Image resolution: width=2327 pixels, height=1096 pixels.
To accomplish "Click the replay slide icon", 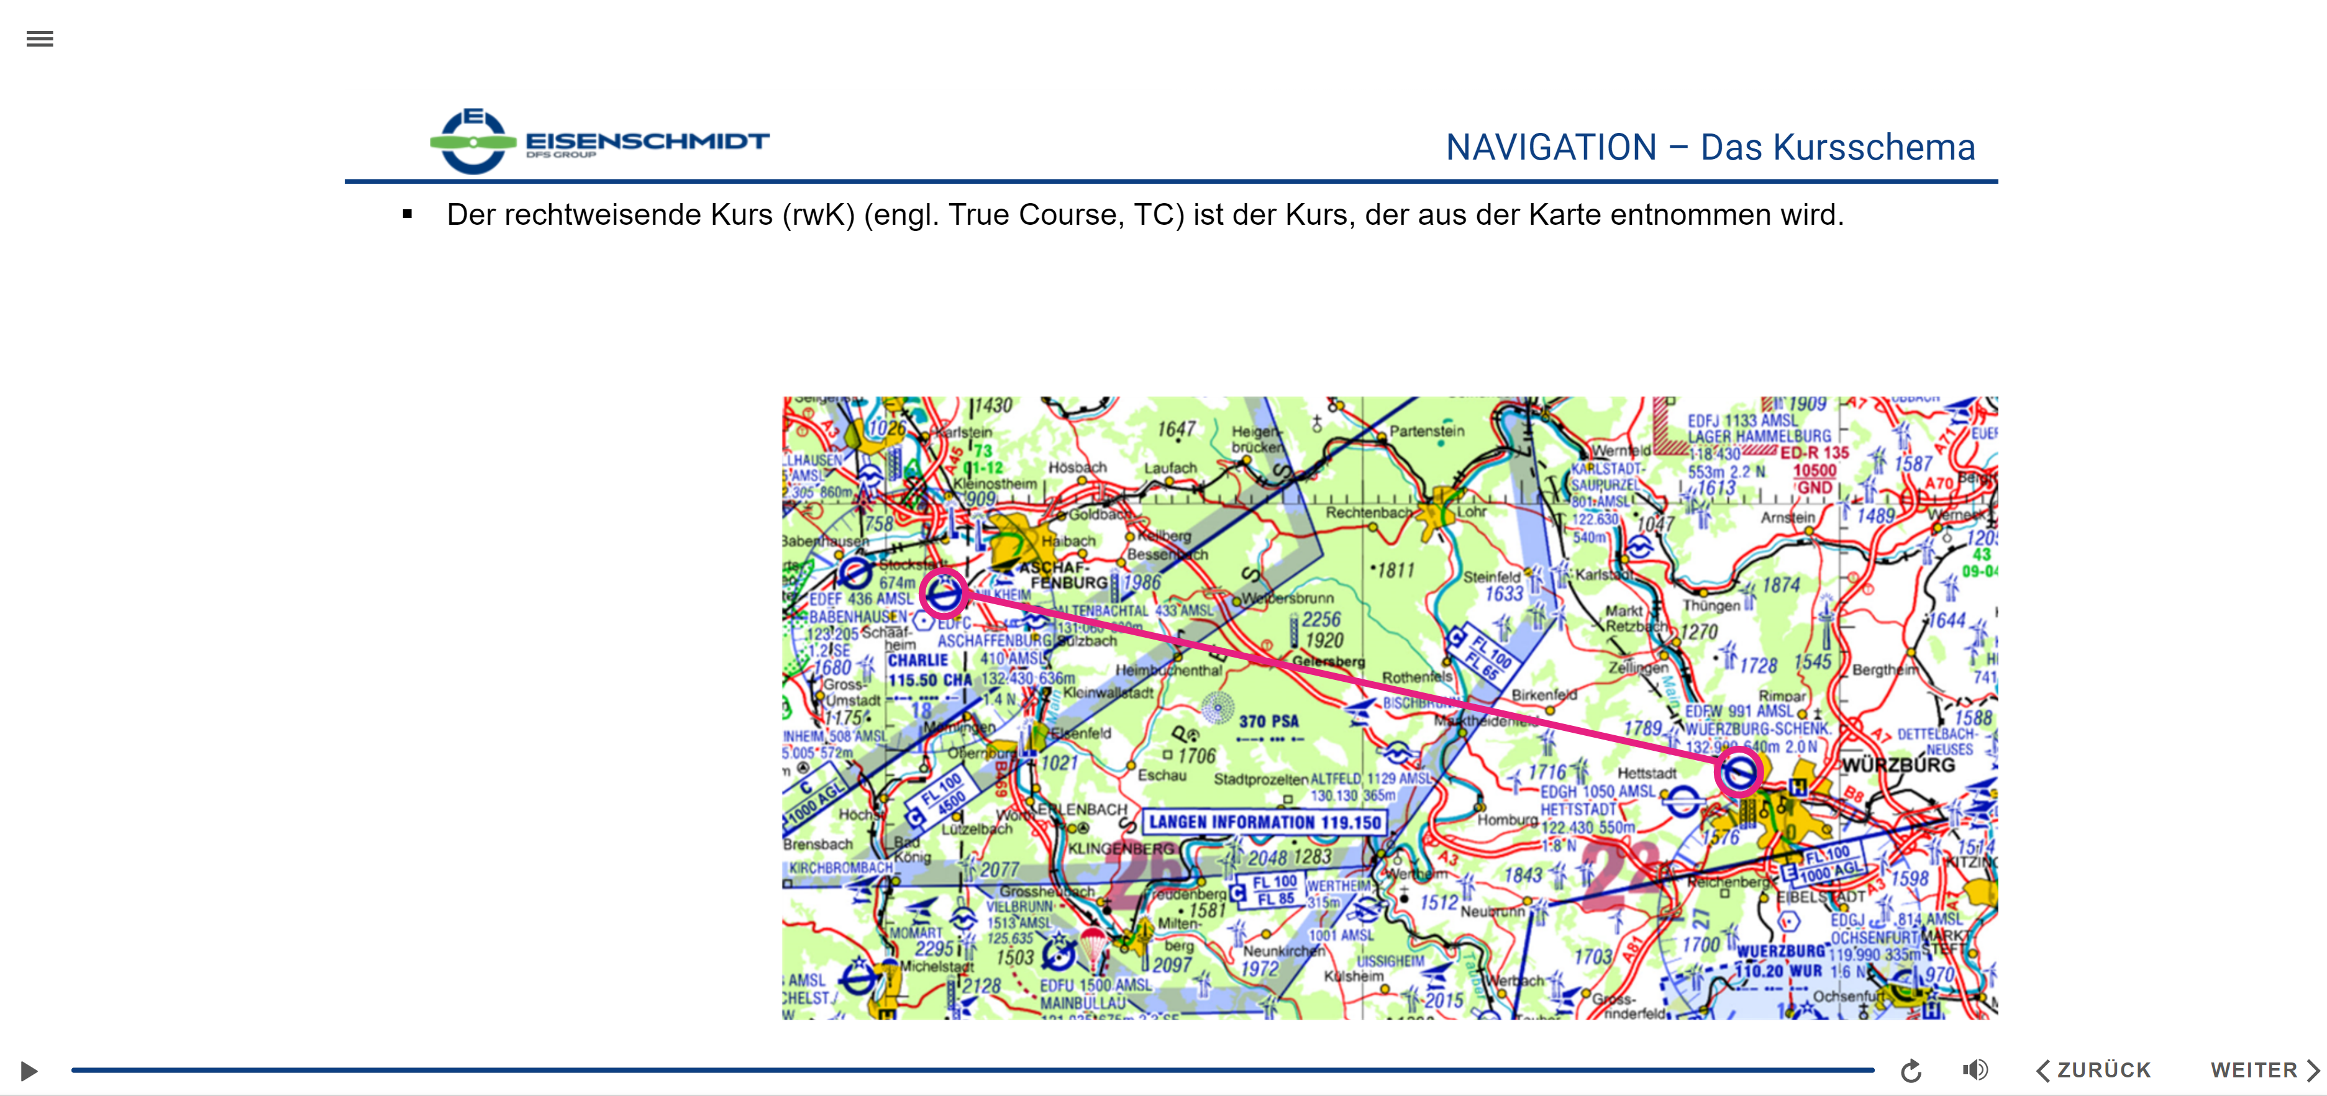I will [1911, 1071].
